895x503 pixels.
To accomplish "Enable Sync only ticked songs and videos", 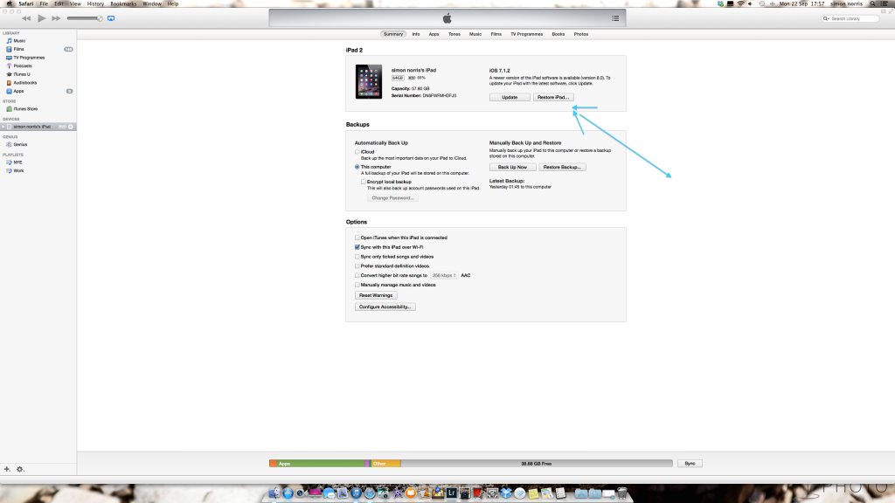I will click(357, 257).
